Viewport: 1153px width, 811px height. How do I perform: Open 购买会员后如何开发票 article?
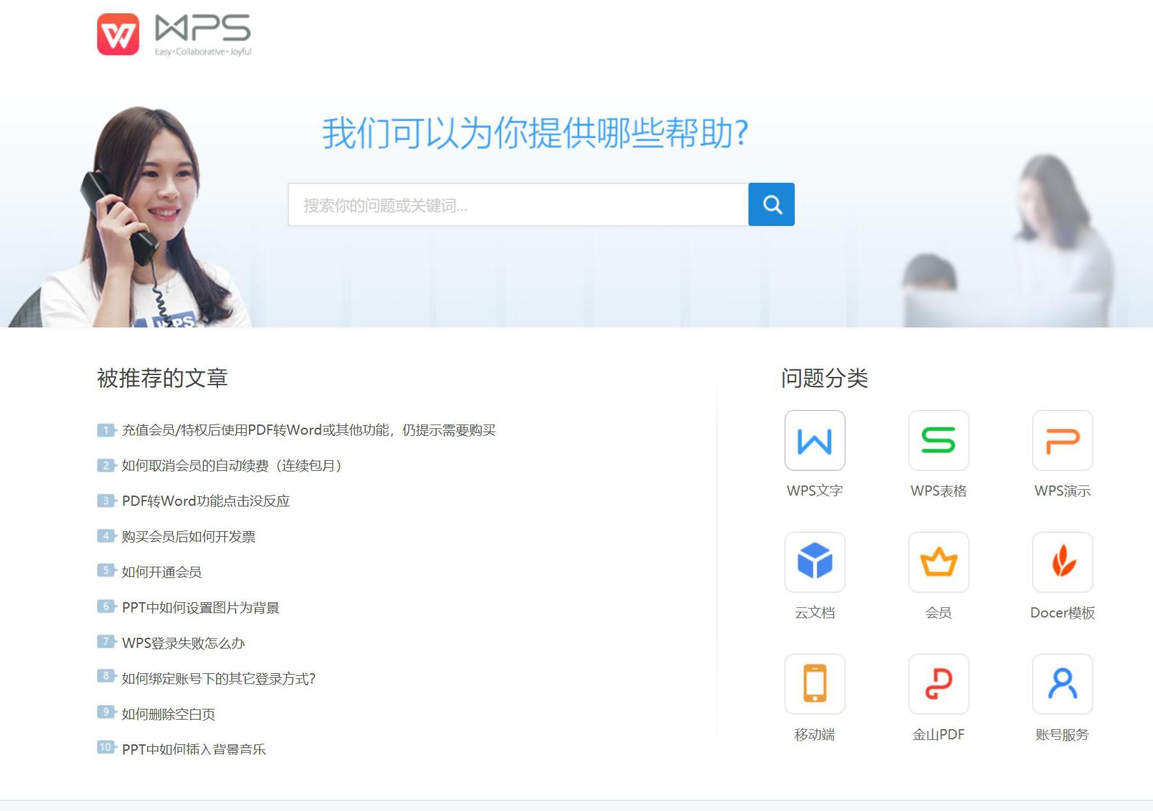[188, 537]
